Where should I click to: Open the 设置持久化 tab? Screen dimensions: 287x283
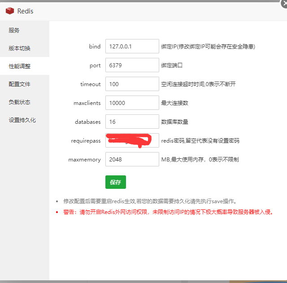[25, 120]
